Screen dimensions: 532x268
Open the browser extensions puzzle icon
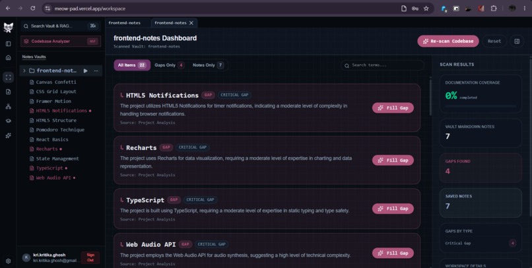point(494,9)
